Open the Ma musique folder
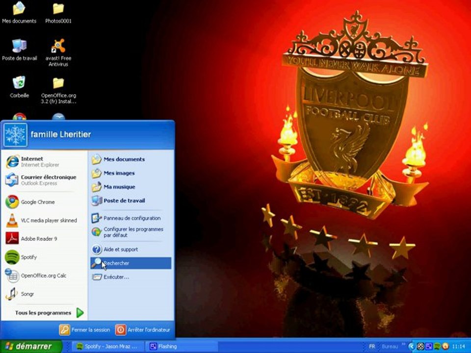The width and height of the screenshot is (471, 353). [x=131, y=187]
